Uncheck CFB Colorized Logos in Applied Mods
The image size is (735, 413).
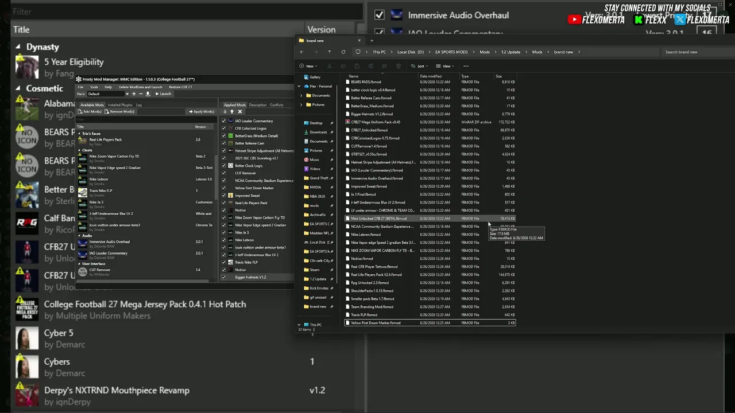pos(224,128)
